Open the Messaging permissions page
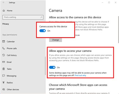 (x=12, y=76)
